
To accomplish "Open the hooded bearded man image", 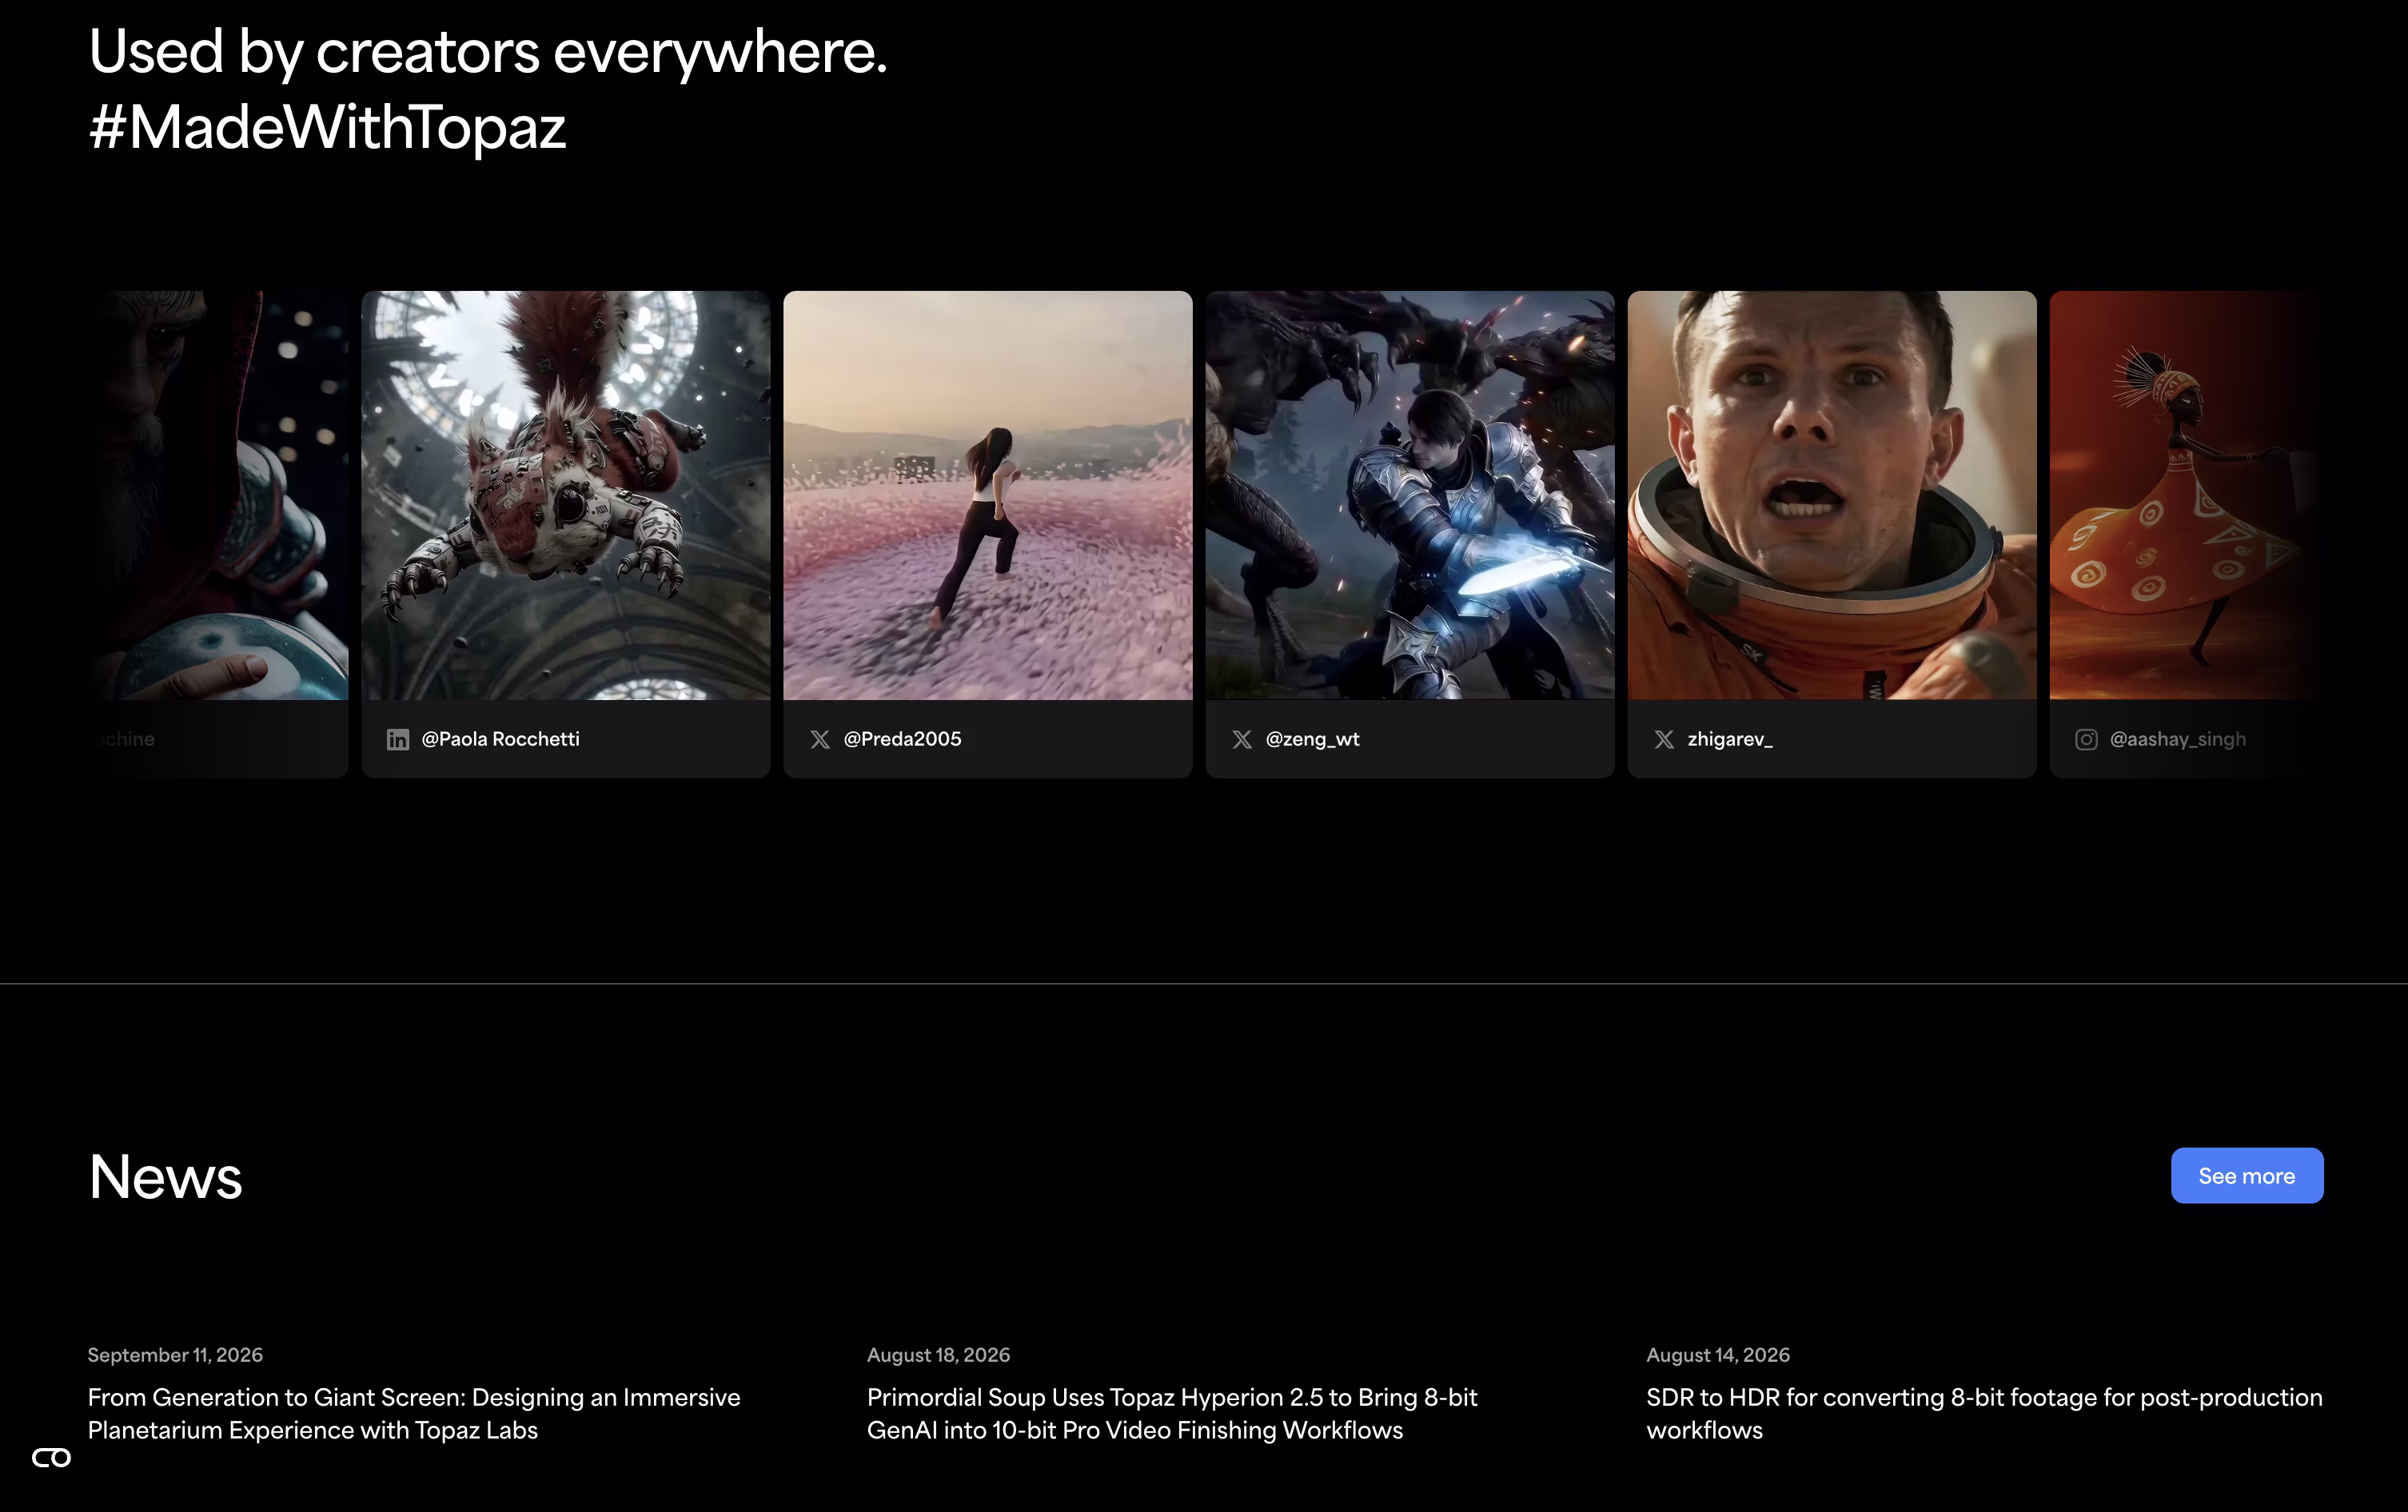I will coord(218,495).
